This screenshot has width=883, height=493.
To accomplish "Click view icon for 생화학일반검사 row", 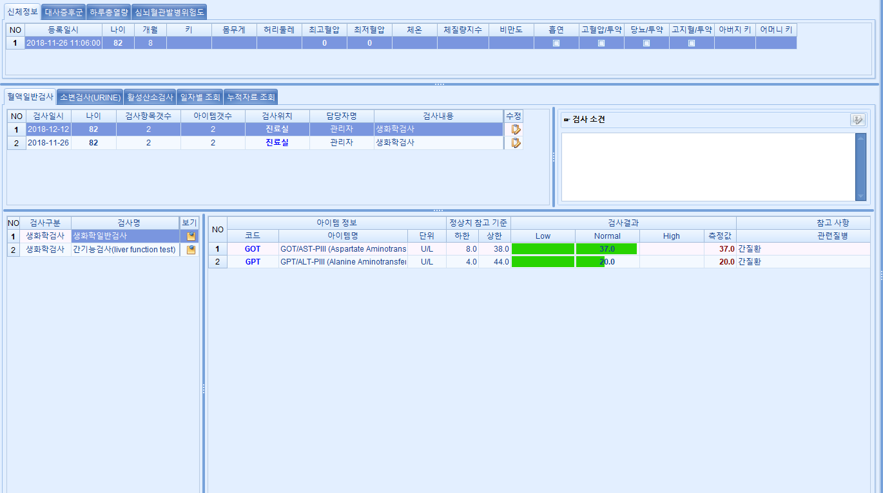I will point(191,236).
